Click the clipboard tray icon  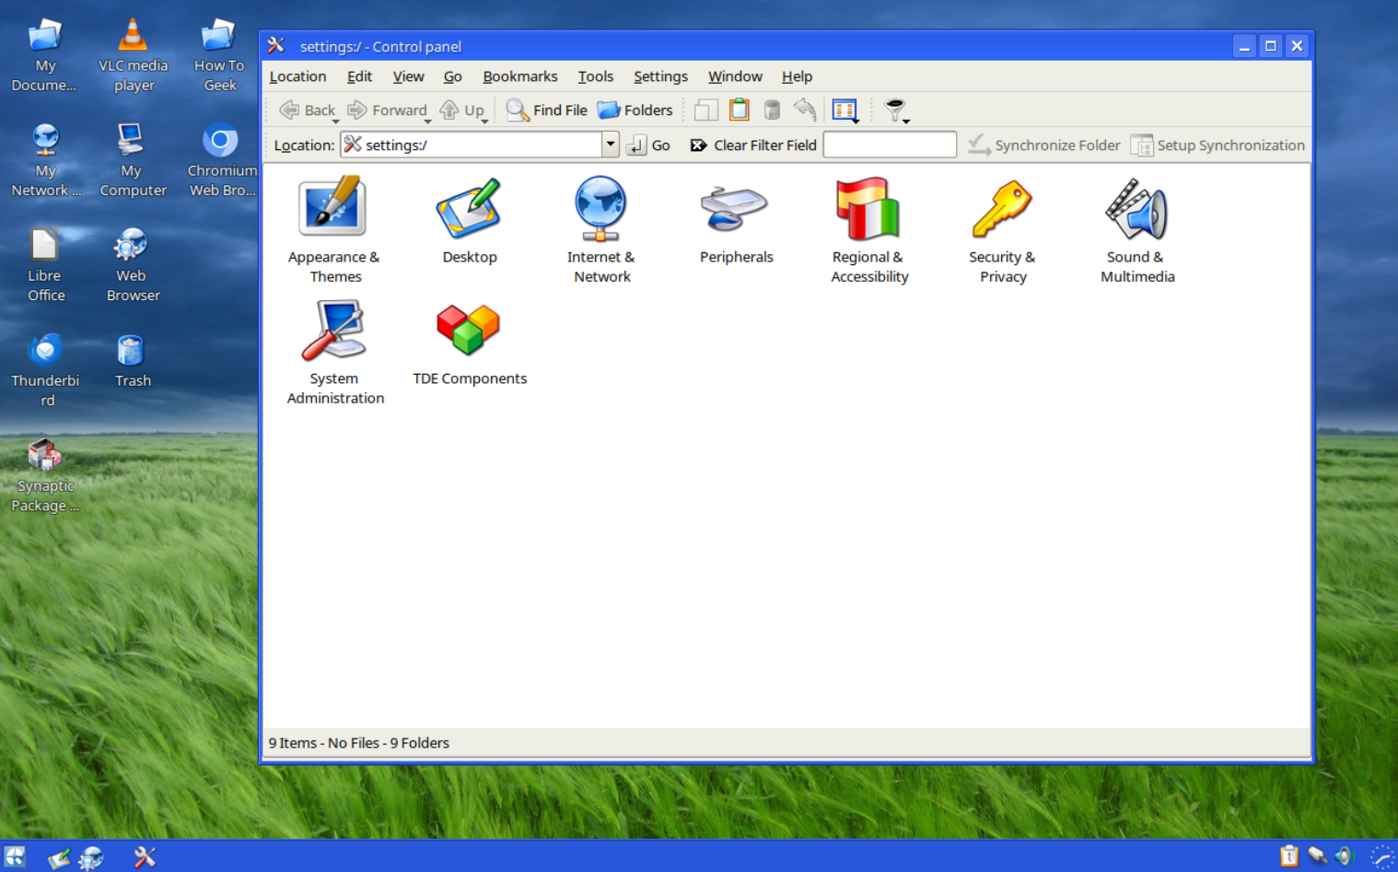(1289, 856)
